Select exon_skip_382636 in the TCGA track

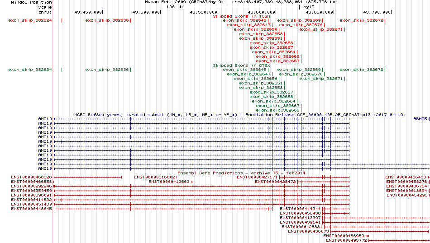107,20
